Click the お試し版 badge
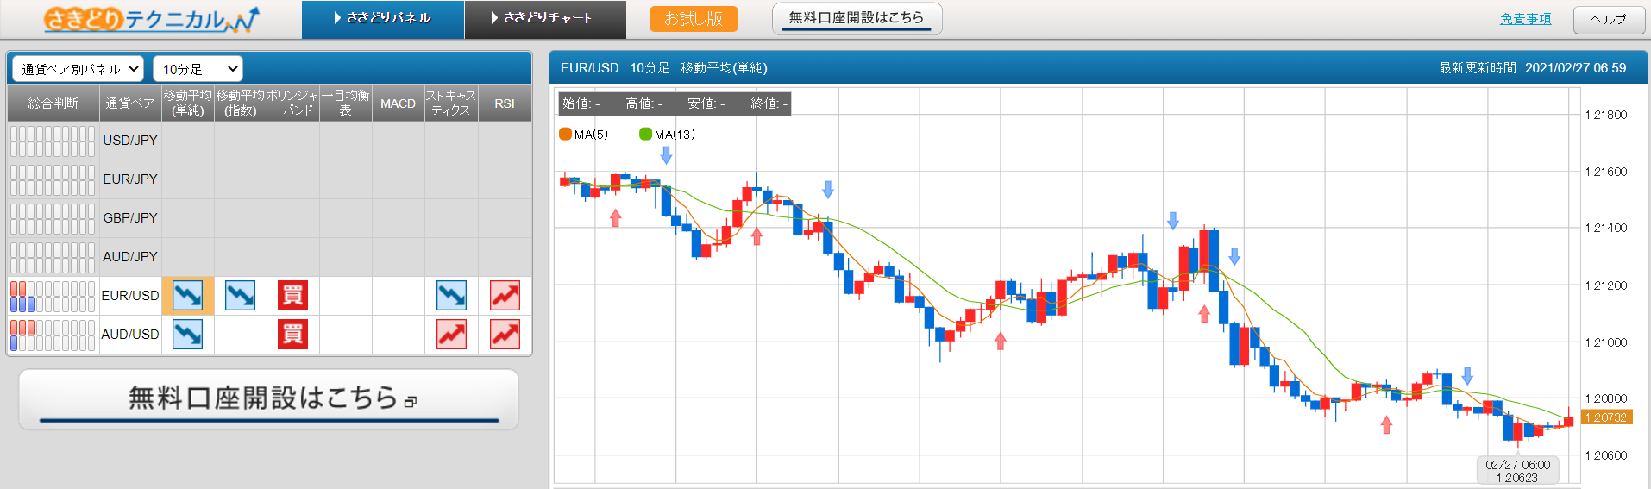Viewport: 1651px width, 489px height. point(694,19)
